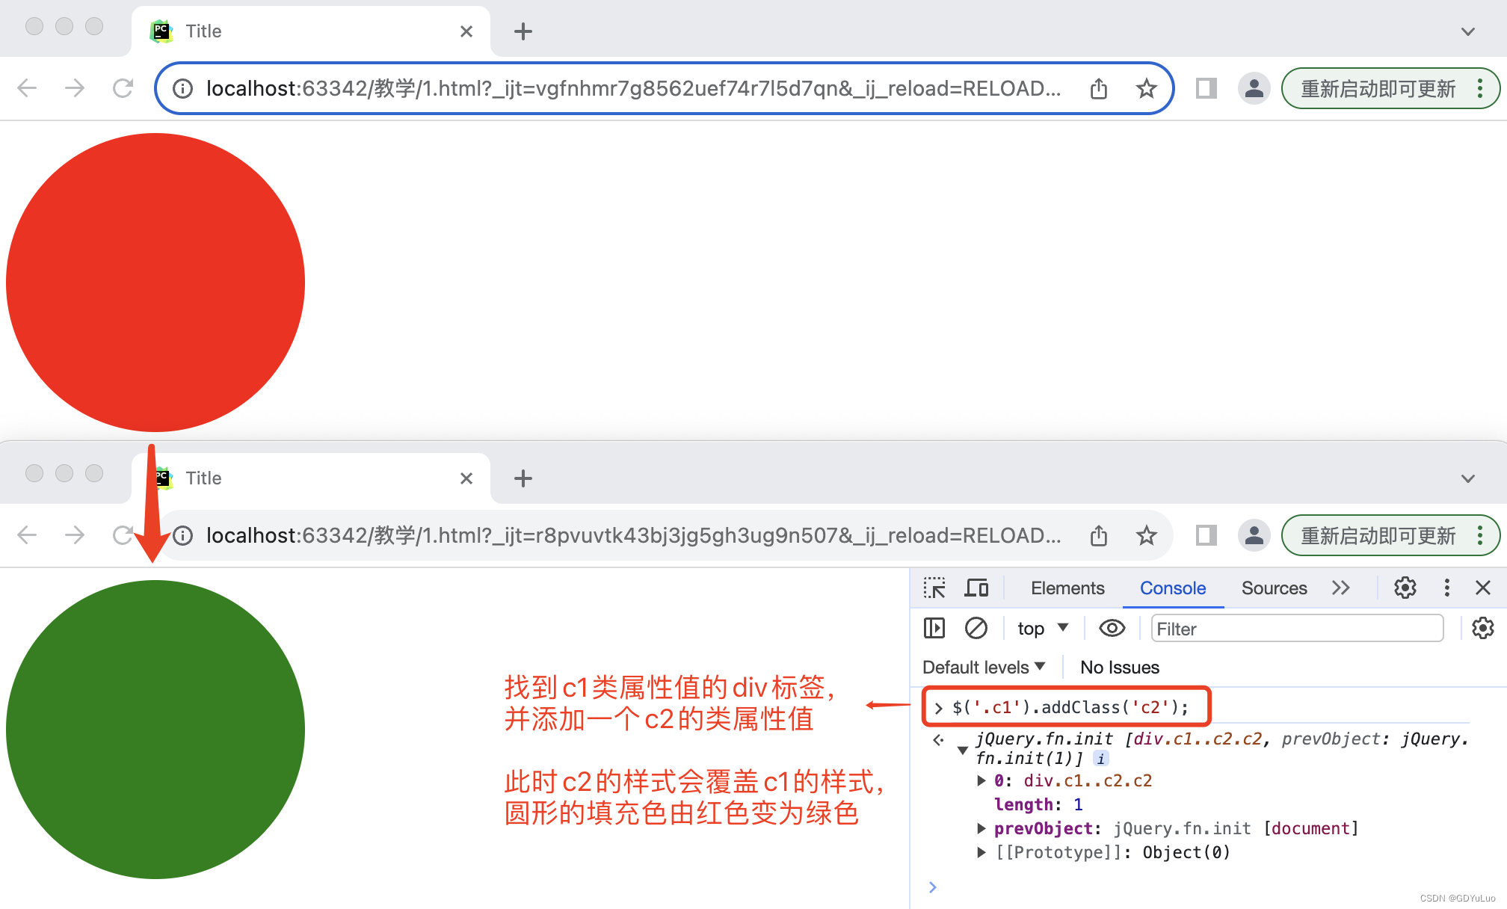
Task: Click the share icon in the top address bar
Action: (x=1098, y=89)
